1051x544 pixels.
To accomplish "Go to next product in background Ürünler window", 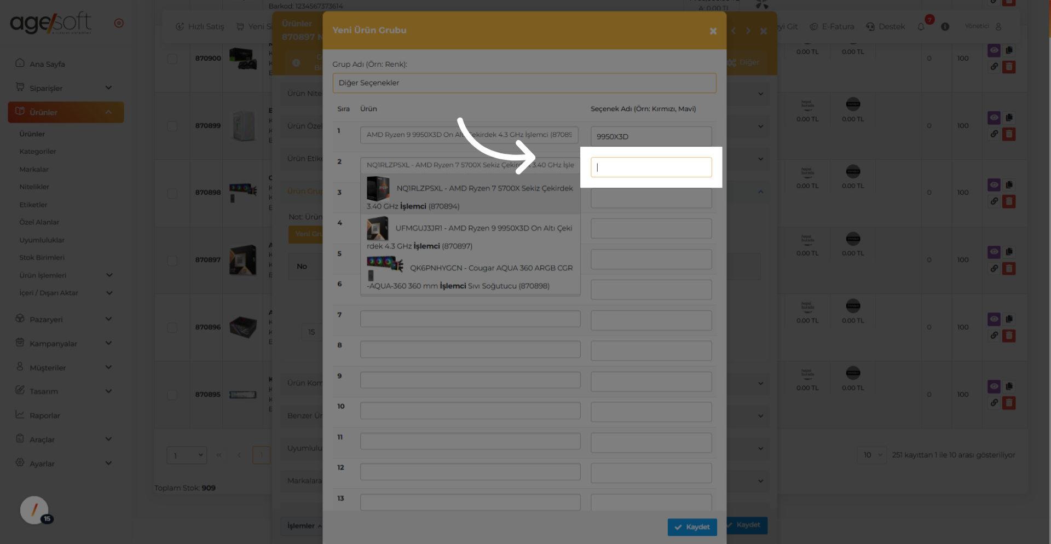I will (748, 31).
